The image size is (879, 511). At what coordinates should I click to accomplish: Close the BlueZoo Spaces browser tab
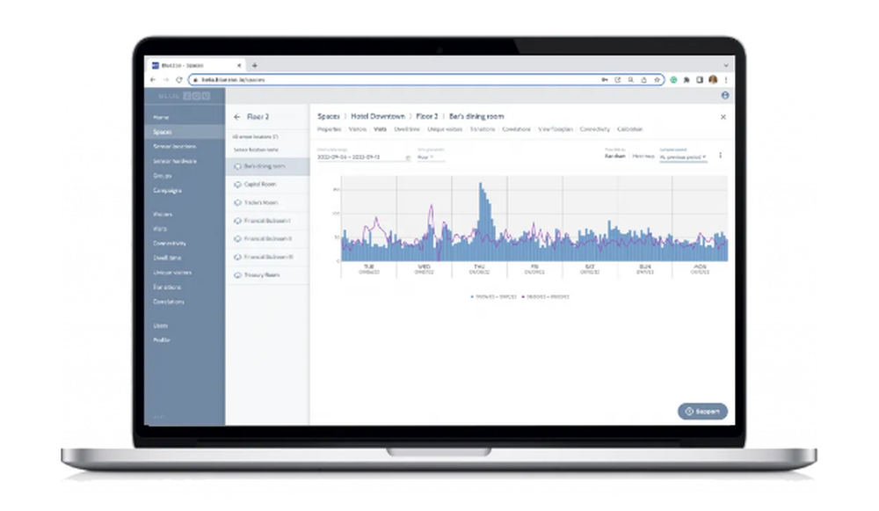click(x=239, y=65)
